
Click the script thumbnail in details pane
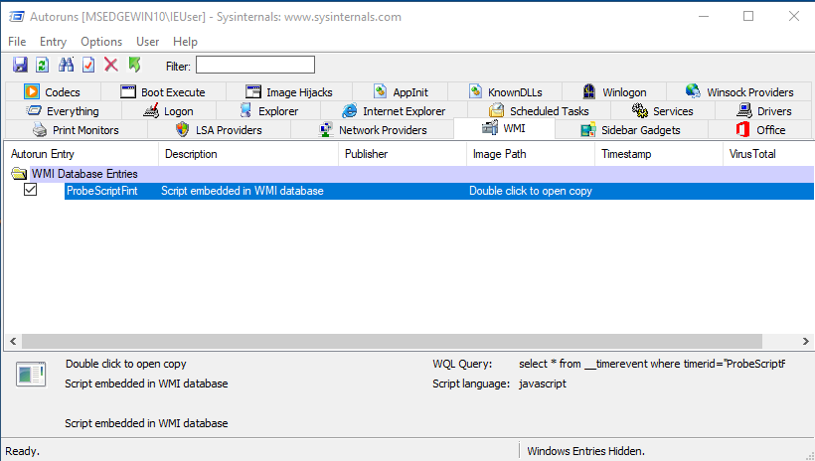pyautogui.click(x=31, y=374)
